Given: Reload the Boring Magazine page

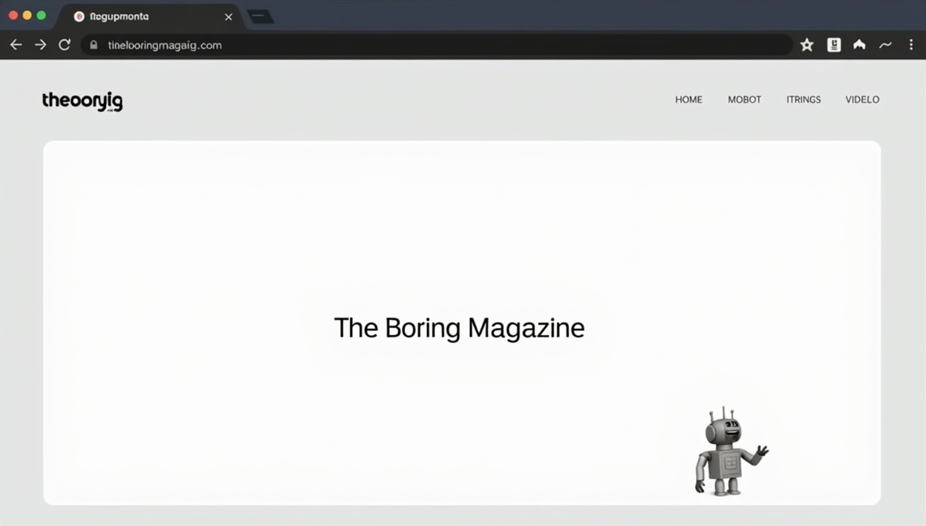Looking at the screenshot, I should [64, 45].
